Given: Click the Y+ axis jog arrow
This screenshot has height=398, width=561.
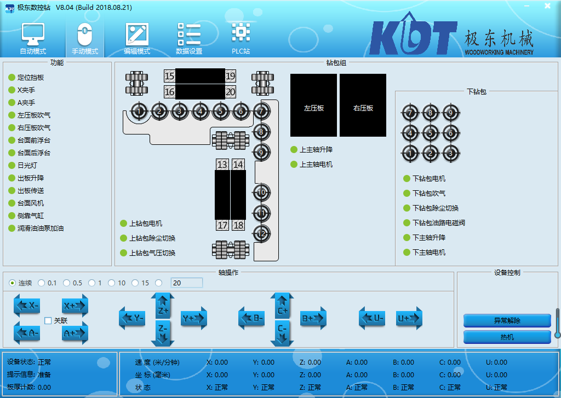Looking at the screenshot, I should point(194,318).
